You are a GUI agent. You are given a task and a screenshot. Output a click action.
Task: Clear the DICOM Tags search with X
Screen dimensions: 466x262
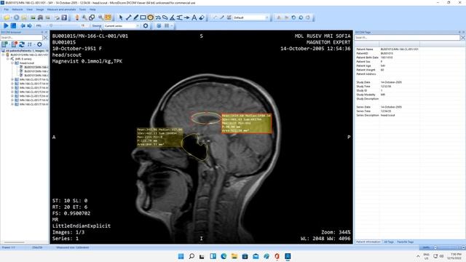coord(463,38)
